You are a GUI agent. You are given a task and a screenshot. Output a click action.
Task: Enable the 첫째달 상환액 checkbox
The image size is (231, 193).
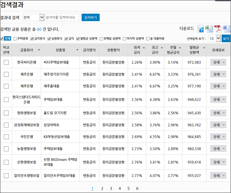click(x=101, y=39)
